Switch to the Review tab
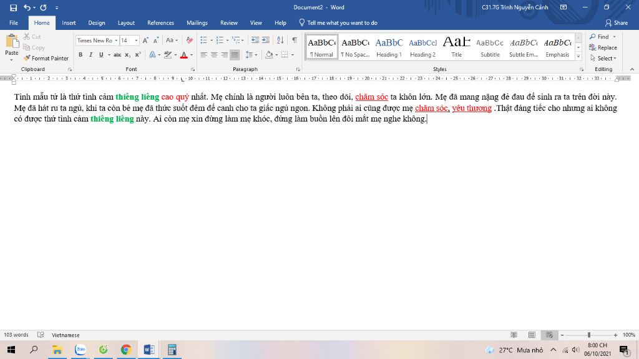 pos(228,23)
